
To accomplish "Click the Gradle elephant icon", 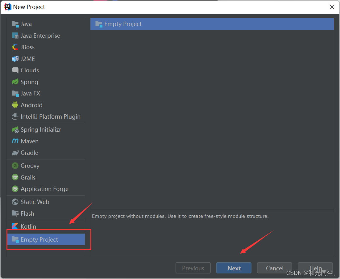I will click(15, 153).
